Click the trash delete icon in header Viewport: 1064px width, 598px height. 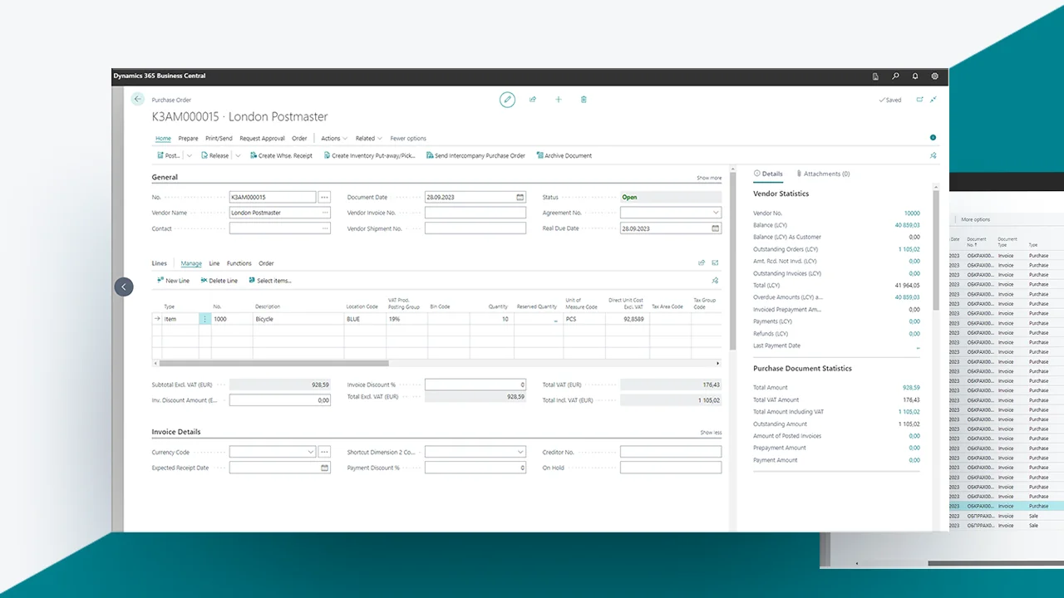[x=584, y=100]
